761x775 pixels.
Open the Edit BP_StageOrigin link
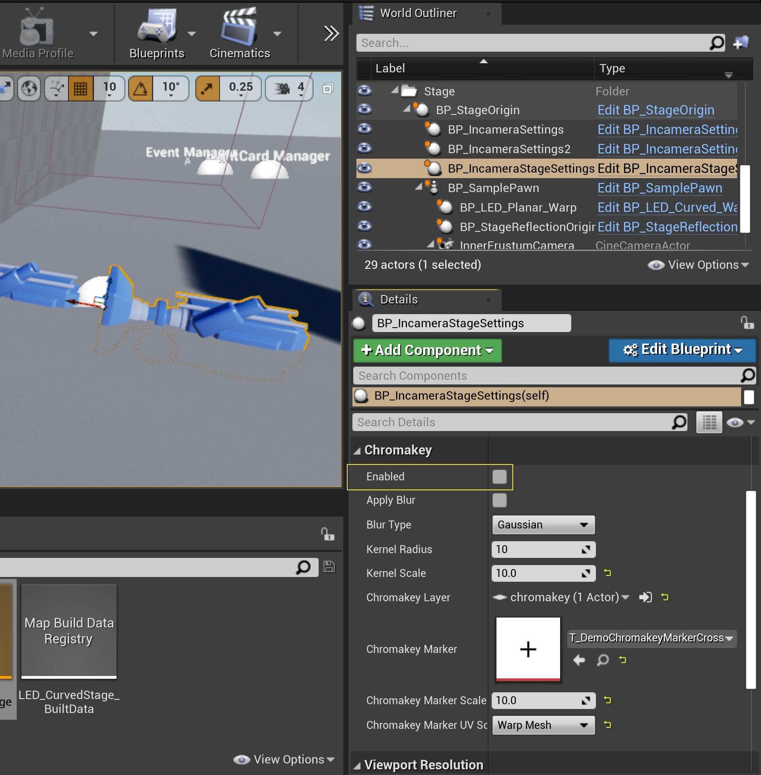click(656, 110)
